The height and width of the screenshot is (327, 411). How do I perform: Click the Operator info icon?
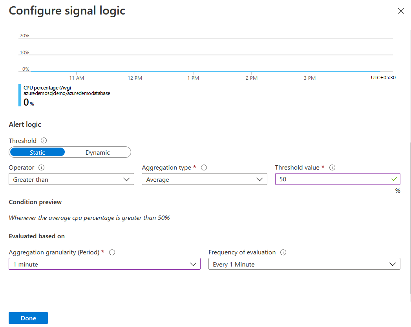click(42, 168)
